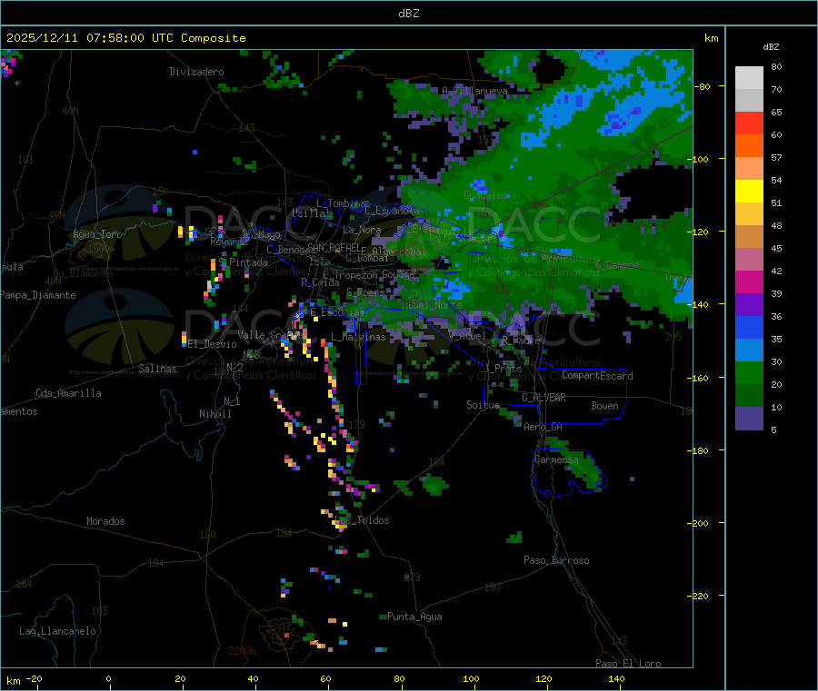818x691 pixels.
Task: Select the 65-70 dBZ light gray swatch
Action: pyautogui.click(x=749, y=101)
